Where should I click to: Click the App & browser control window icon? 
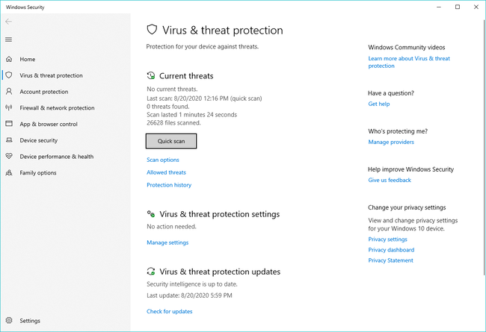[x=9, y=123]
